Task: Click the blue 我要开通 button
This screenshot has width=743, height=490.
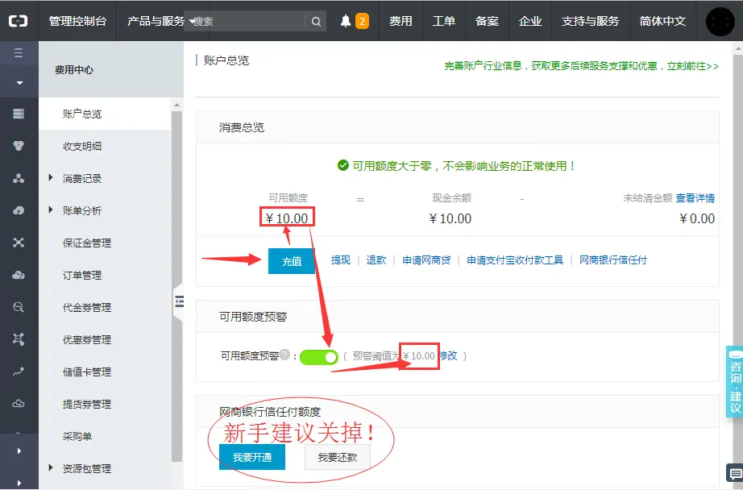Action: (x=252, y=457)
